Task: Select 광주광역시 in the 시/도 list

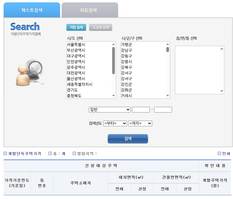Action: 89,67
